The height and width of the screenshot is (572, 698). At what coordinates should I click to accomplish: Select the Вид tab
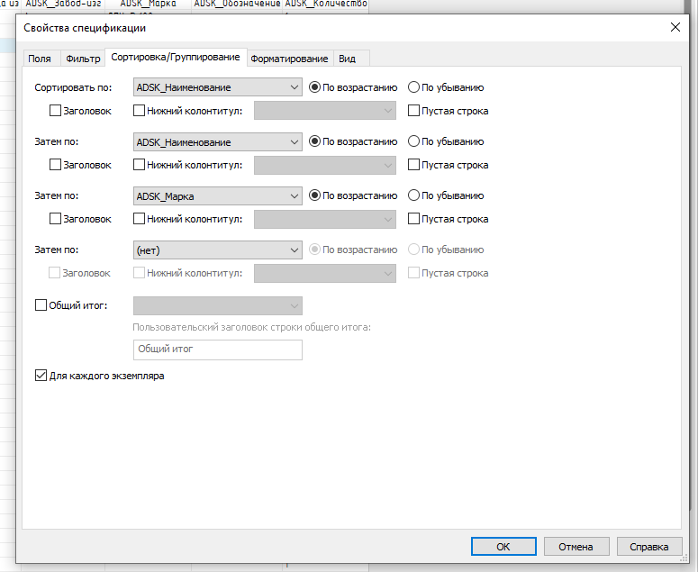coord(347,59)
